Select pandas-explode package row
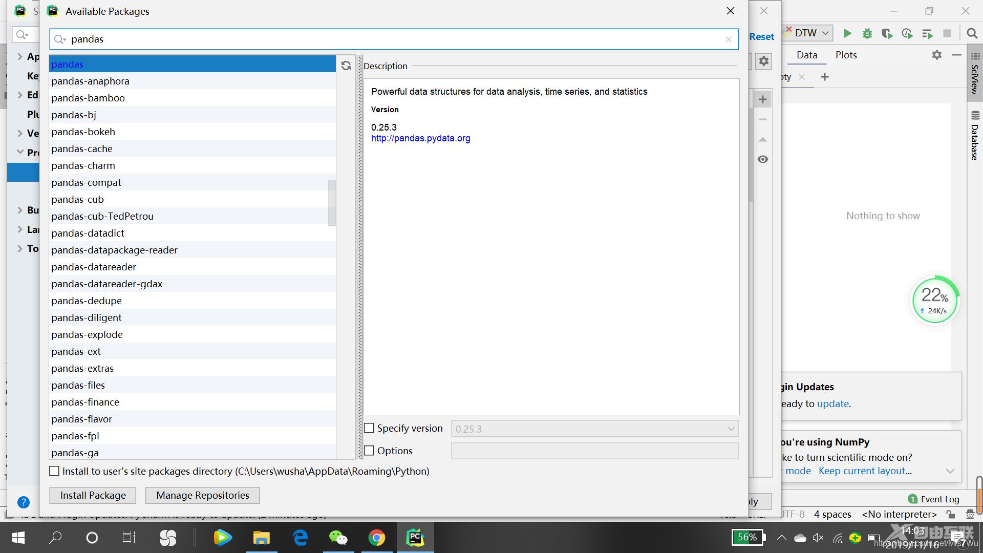Viewport: 983px width, 553px height. click(193, 334)
